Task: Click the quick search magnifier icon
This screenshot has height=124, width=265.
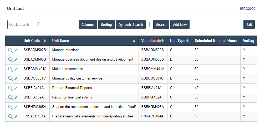Action: pos(38,24)
